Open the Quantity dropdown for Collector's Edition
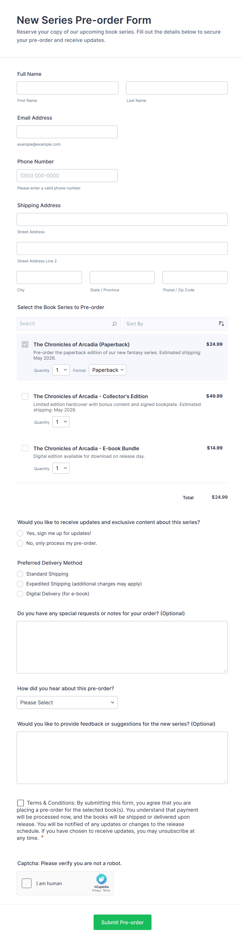Image resolution: width=242 pixels, height=943 pixels. click(x=61, y=422)
